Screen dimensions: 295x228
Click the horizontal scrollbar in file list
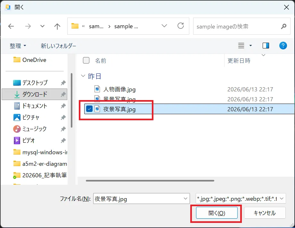point(150,181)
